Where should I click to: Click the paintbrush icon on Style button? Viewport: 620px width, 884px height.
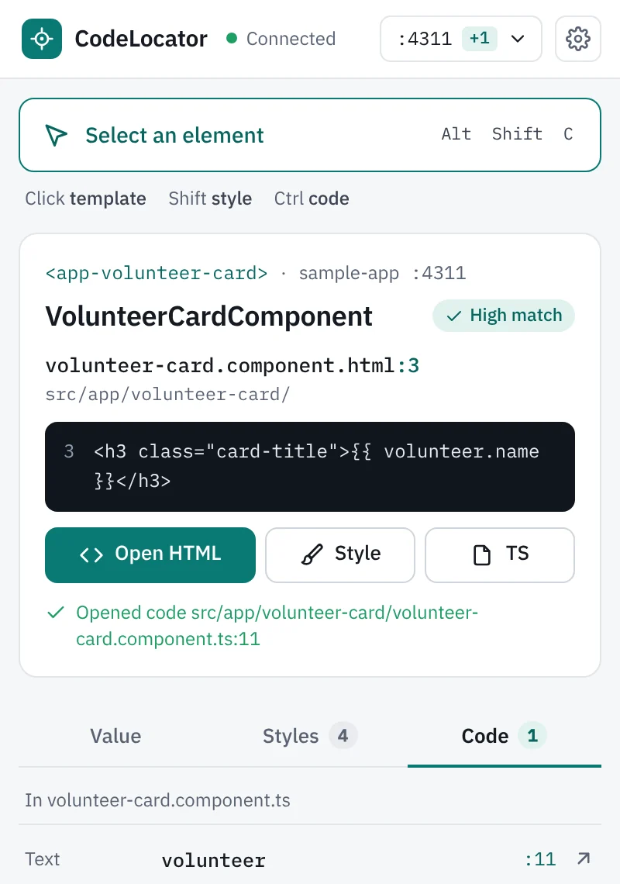312,554
